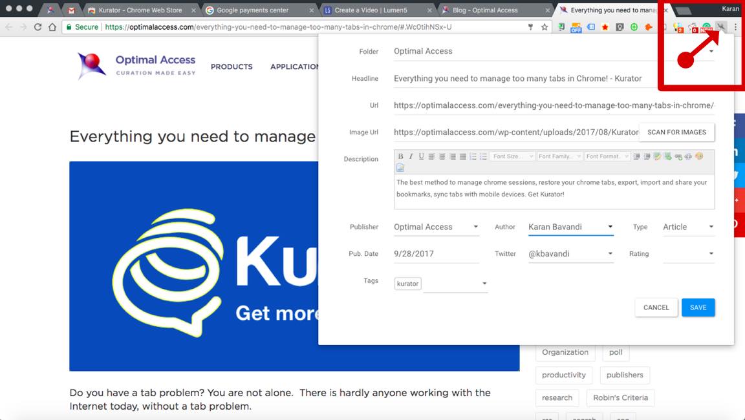Open the Folder dropdown arrow
This screenshot has width=745, height=420.
(711, 51)
